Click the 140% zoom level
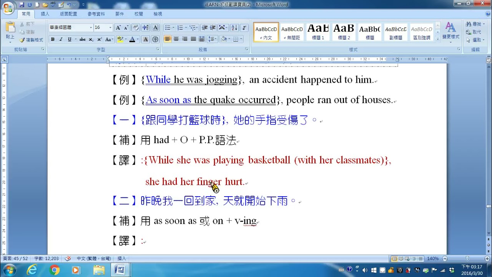This screenshot has height=277, width=492. [x=433, y=259]
